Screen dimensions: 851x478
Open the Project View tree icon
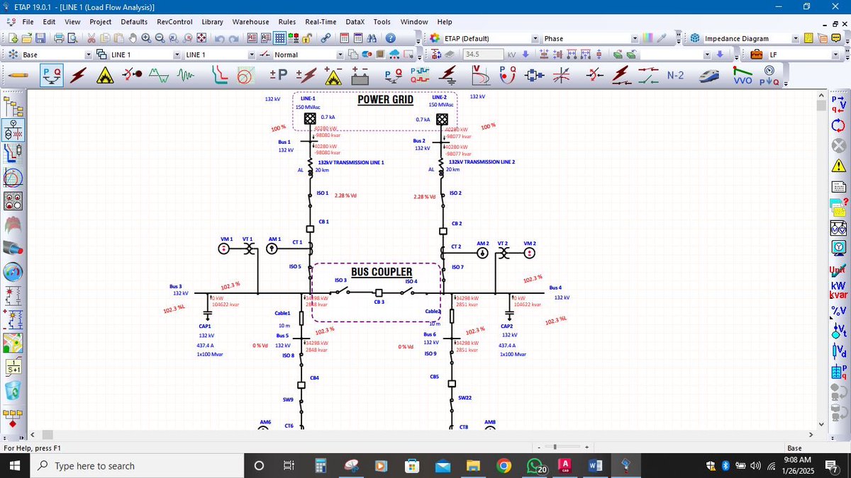tap(13, 107)
